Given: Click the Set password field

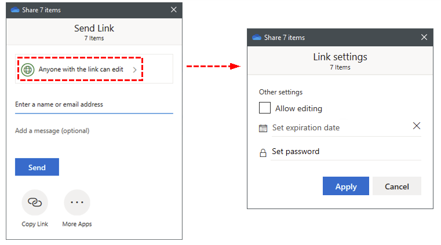Looking at the screenshot, I should pyautogui.click(x=342, y=152).
